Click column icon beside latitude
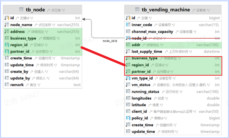Image resolution: width=229 pixels, height=138 pixels. click(x=128, y=105)
